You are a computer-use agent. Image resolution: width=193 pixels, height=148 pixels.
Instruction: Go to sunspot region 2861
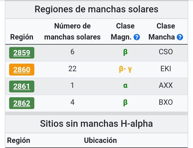(x=22, y=86)
